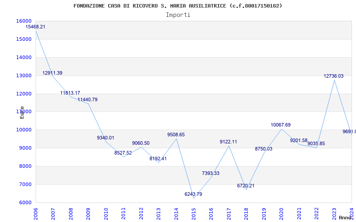Click the 6243.79 data label
This screenshot has height=222, width=356.
point(193,194)
